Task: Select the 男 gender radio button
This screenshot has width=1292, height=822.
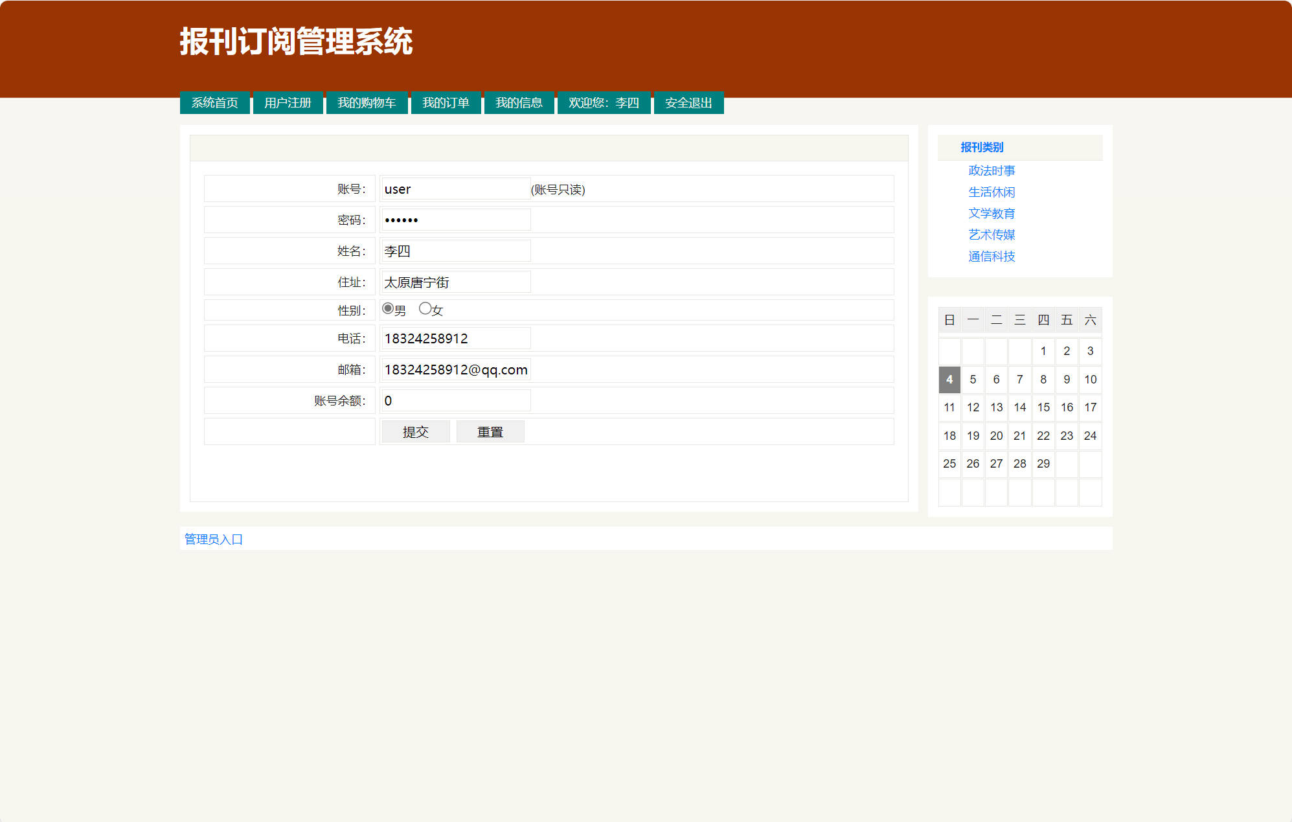Action: (387, 308)
